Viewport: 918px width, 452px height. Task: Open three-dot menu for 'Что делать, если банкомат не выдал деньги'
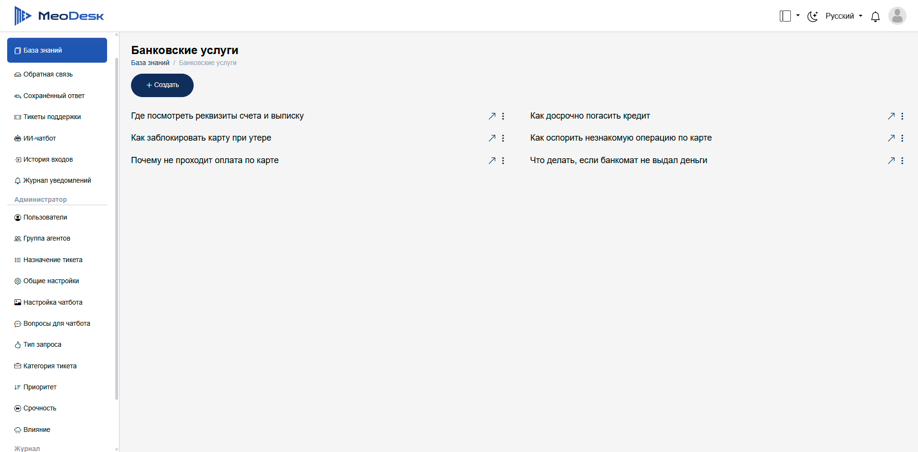(902, 161)
